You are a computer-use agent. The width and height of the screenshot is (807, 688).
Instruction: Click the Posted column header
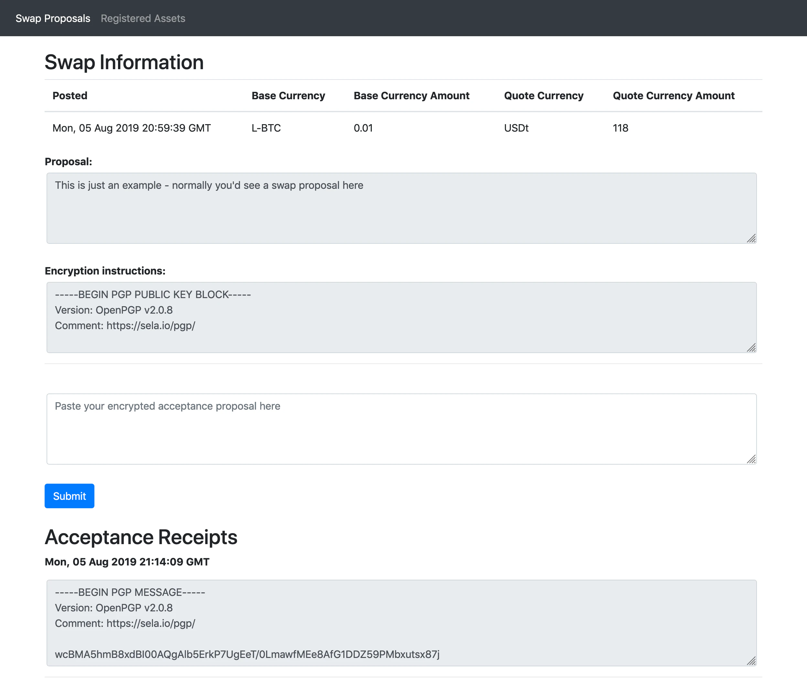click(x=70, y=96)
